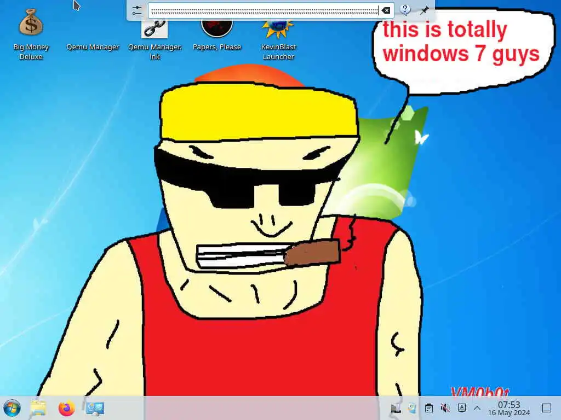This screenshot has width=561, height=420.
Task: Open the KRunner configure settings icon
Action: tap(136, 10)
